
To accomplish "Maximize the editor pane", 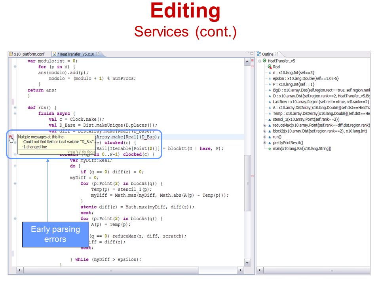I will [x=252, y=53].
